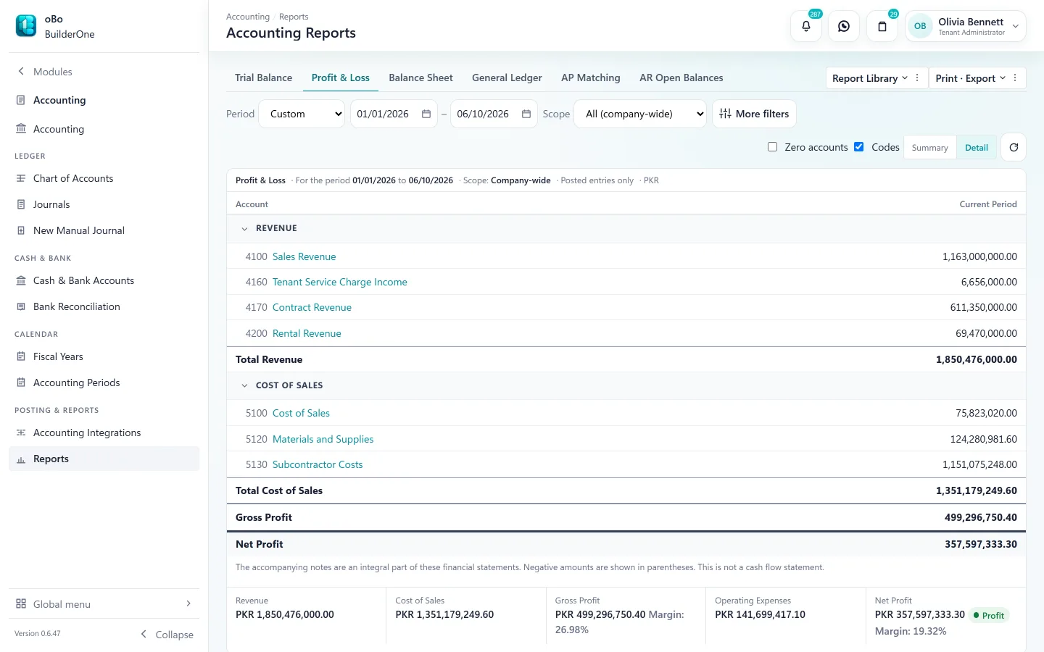This screenshot has width=1044, height=652.
Task: Switch to the Balance Sheet tab
Action: click(x=420, y=78)
